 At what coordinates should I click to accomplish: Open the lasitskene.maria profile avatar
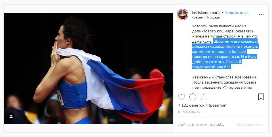coord(183,14)
